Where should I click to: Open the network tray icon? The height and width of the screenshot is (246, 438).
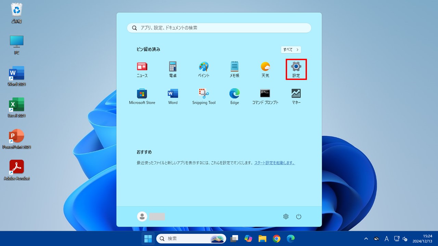pyautogui.click(x=397, y=238)
